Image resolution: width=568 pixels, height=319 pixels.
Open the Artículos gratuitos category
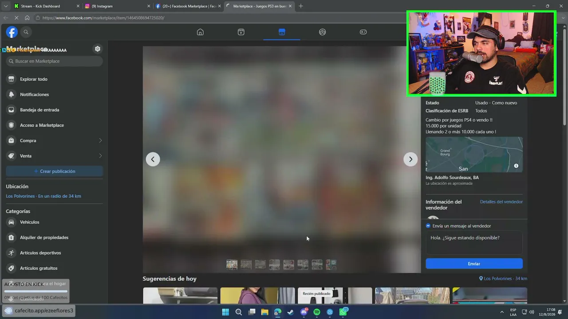point(55,268)
